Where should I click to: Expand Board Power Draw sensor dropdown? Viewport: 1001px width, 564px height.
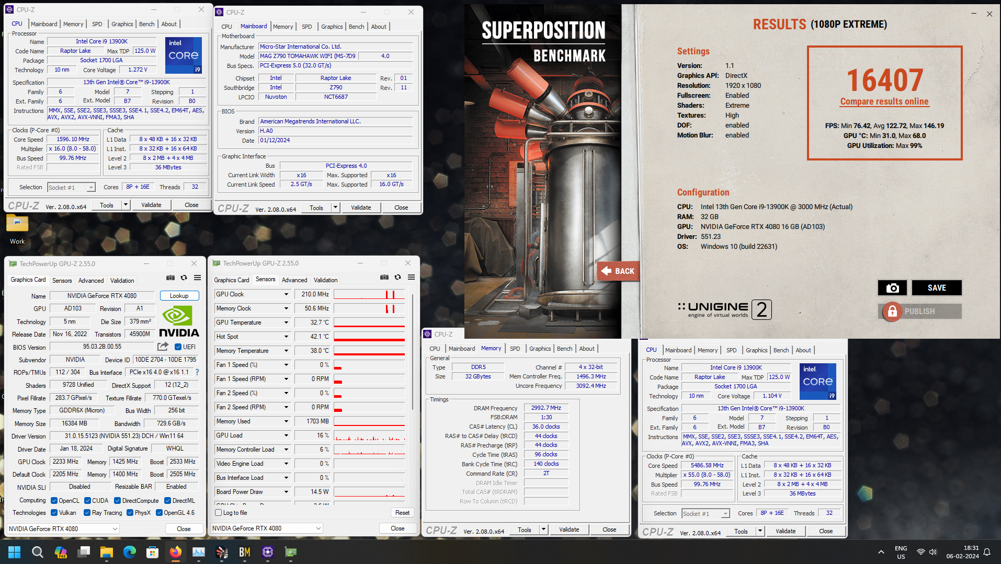pyautogui.click(x=286, y=492)
